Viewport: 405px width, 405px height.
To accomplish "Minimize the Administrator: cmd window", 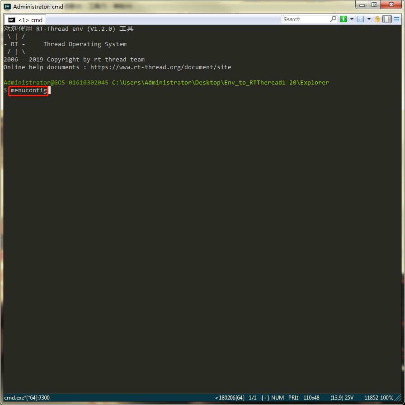I will pyautogui.click(x=362, y=5).
